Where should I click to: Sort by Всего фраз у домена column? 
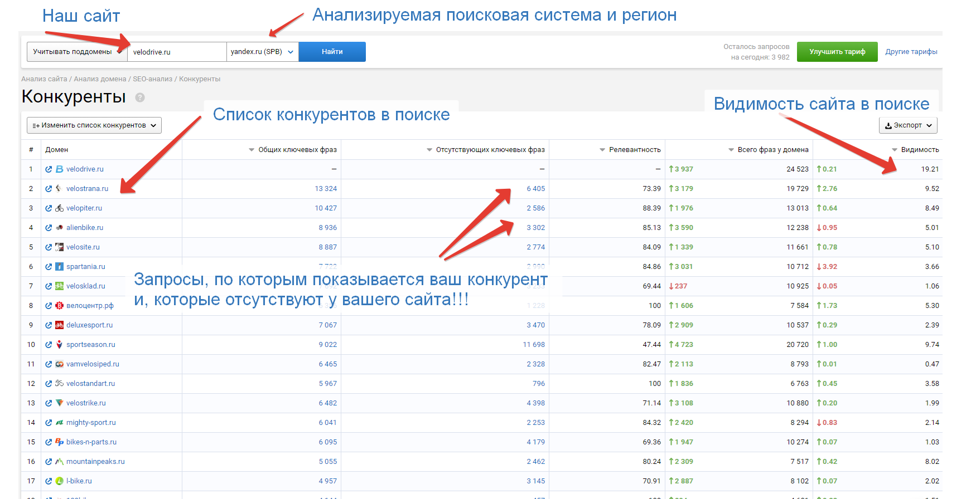pos(768,150)
